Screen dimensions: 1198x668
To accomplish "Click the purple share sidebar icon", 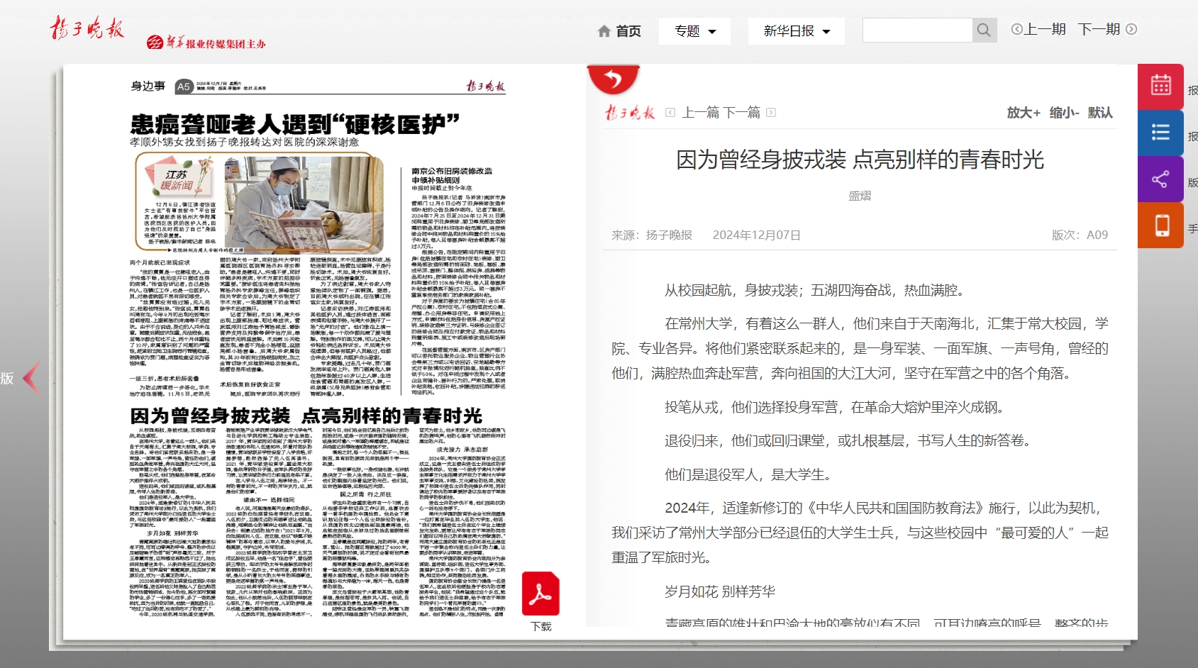I will [1160, 179].
